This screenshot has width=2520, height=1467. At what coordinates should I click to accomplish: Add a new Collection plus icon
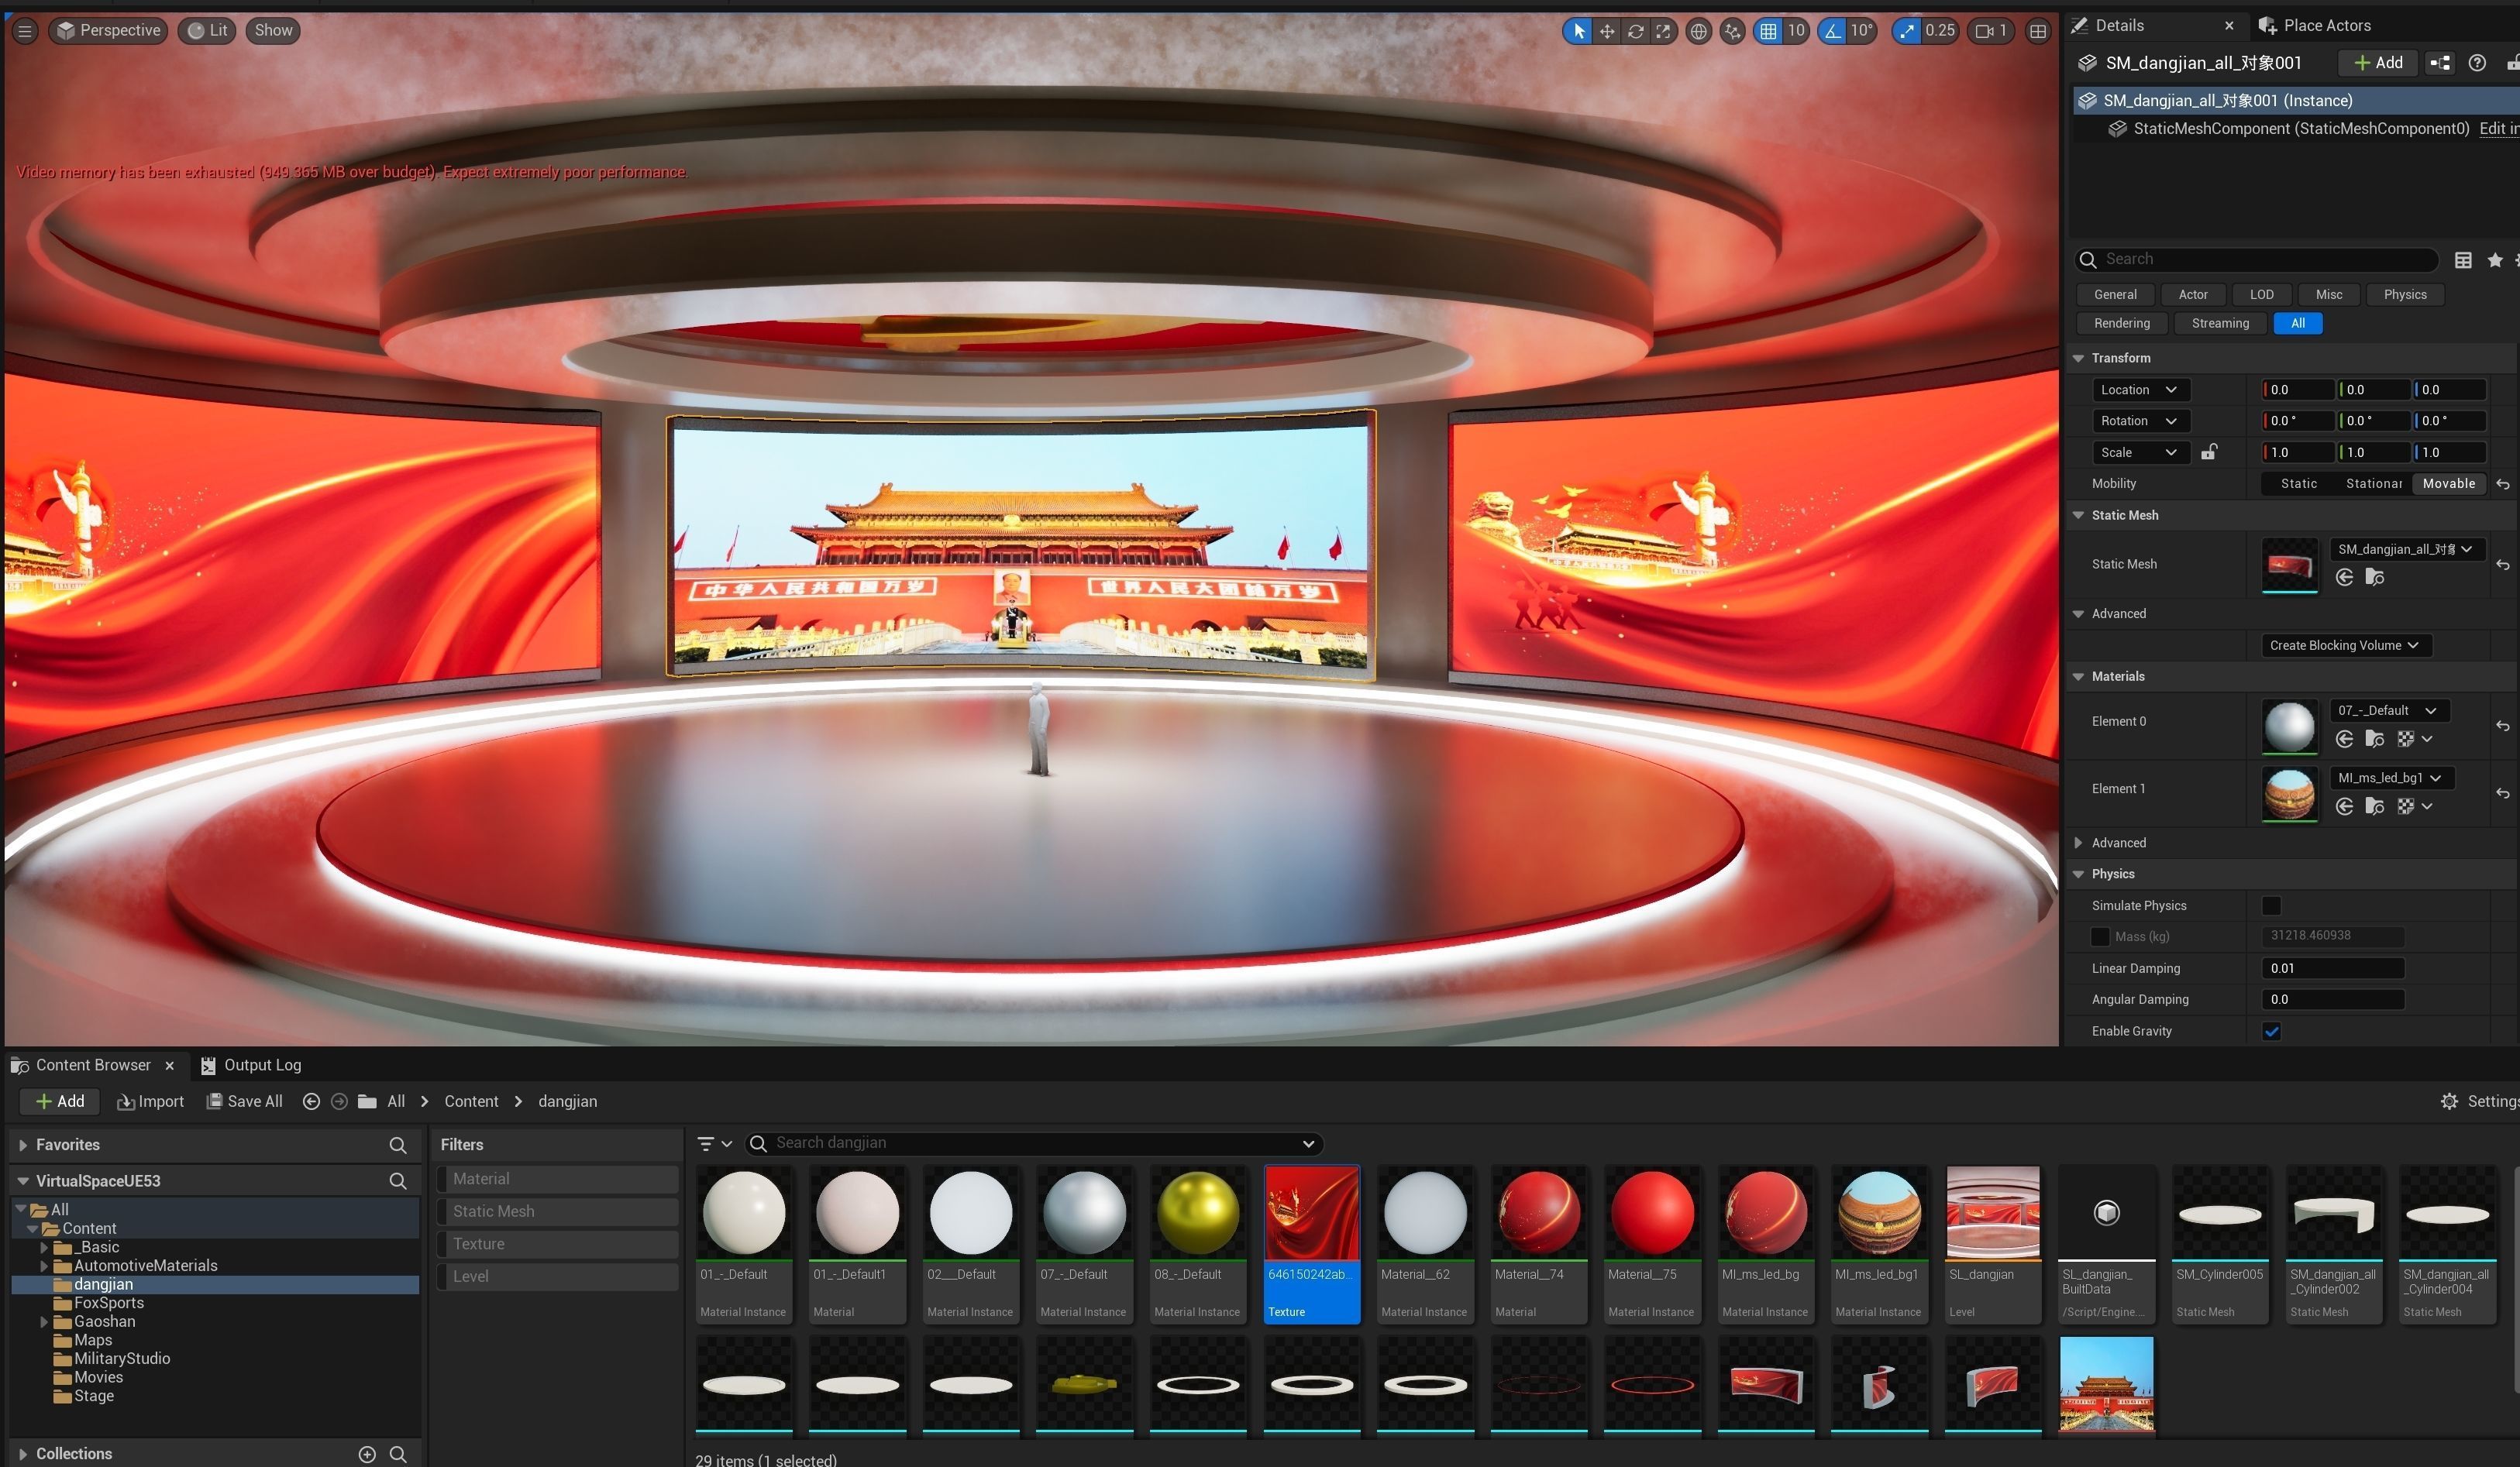pyautogui.click(x=367, y=1454)
